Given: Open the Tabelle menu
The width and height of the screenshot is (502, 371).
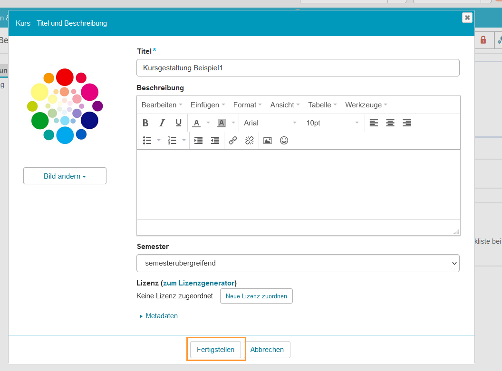Looking at the screenshot, I should 322,105.
